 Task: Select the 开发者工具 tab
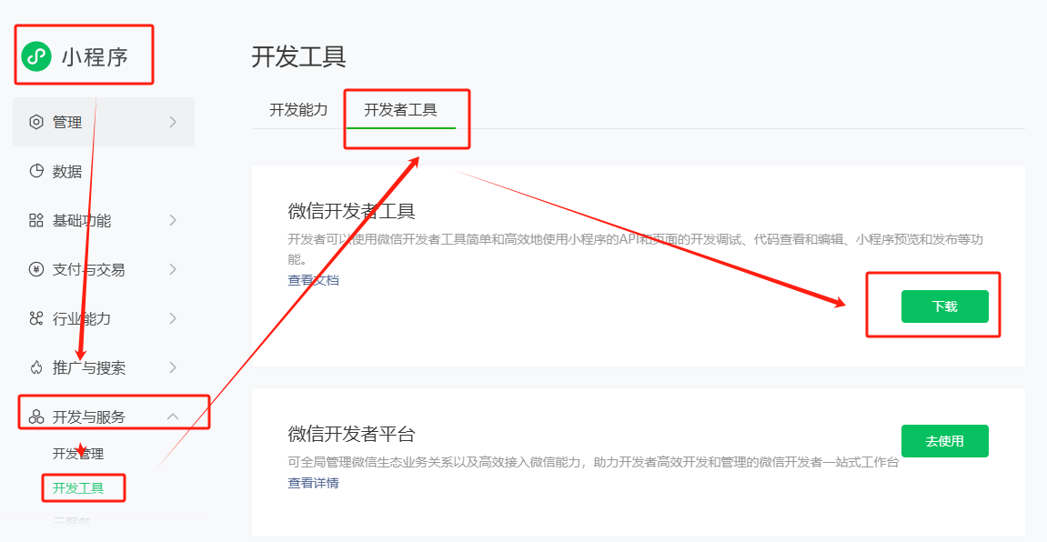(400, 110)
